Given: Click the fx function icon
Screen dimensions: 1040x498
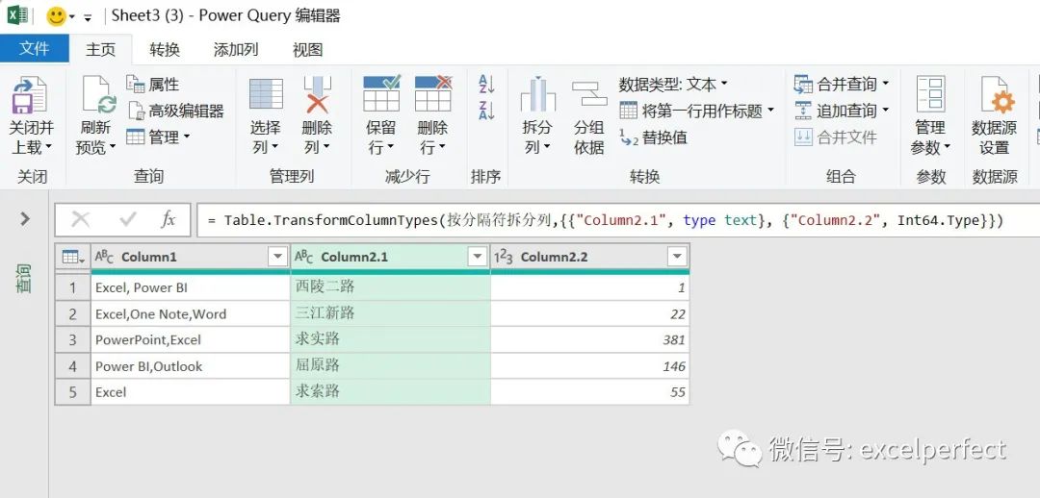Looking at the screenshot, I should [169, 219].
